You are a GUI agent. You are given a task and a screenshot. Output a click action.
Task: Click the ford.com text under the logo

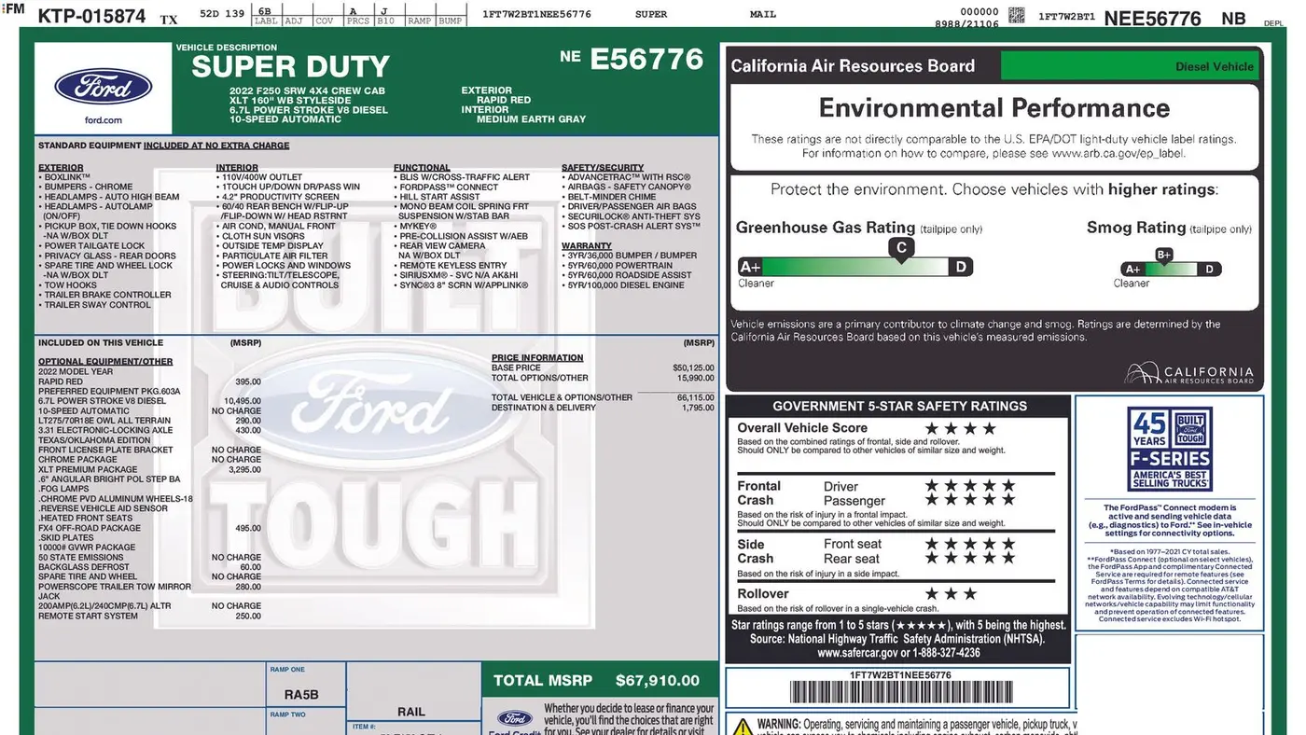tap(103, 120)
